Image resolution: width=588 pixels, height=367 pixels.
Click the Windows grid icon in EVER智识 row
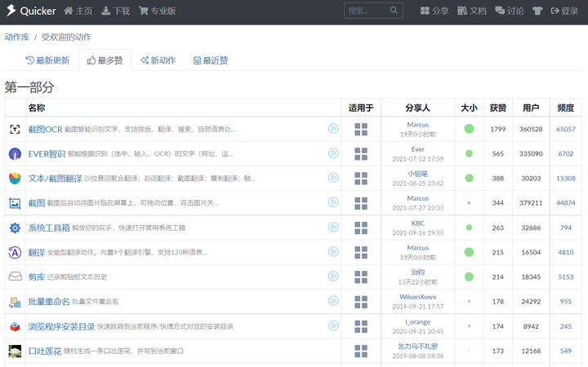click(x=361, y=153)
